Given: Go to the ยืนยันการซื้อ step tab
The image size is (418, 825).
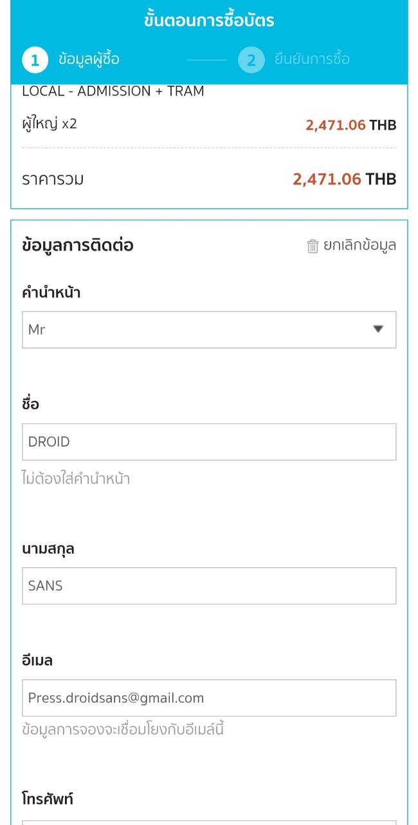Looking at the screenshot, I should tap(312, 59).
